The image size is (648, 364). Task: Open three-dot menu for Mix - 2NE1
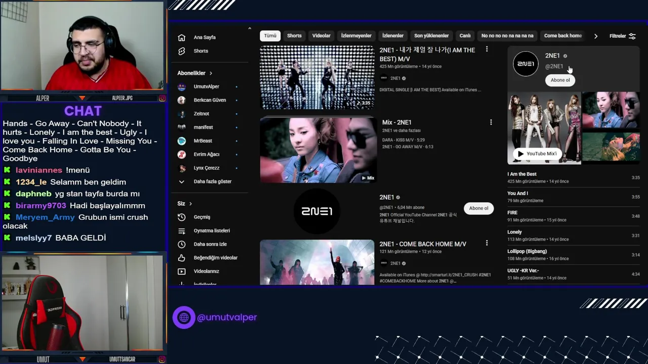point(491,122)
